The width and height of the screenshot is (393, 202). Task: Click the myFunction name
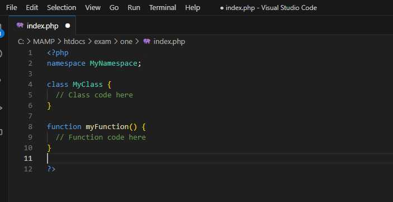pyautogui.click(x=107, y=127)
